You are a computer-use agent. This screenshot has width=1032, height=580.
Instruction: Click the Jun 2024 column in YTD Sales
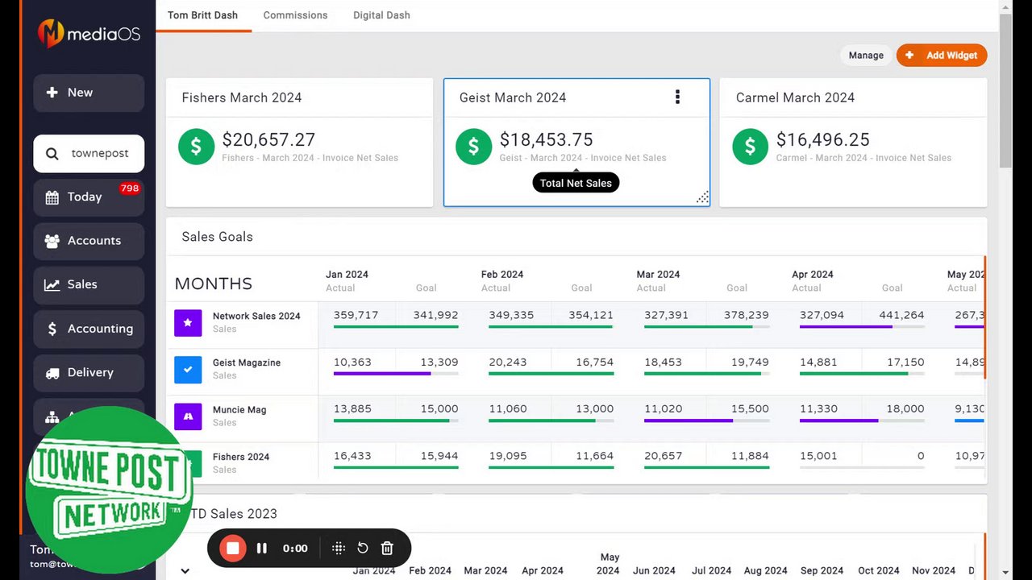[654, 570]
